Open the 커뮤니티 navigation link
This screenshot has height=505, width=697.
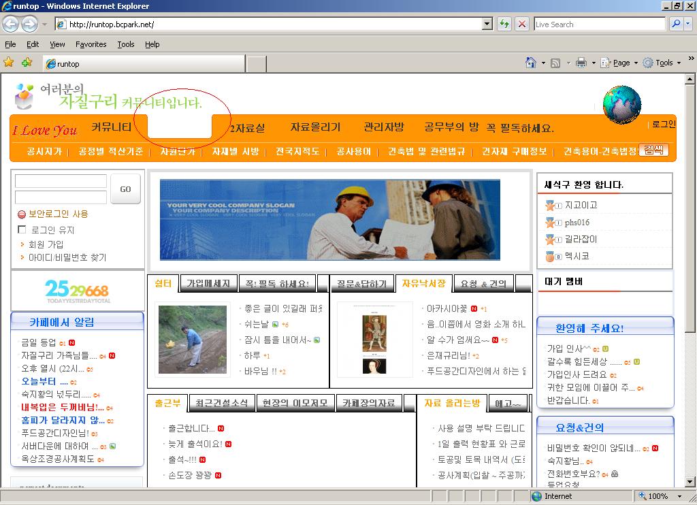coord(111,127)
